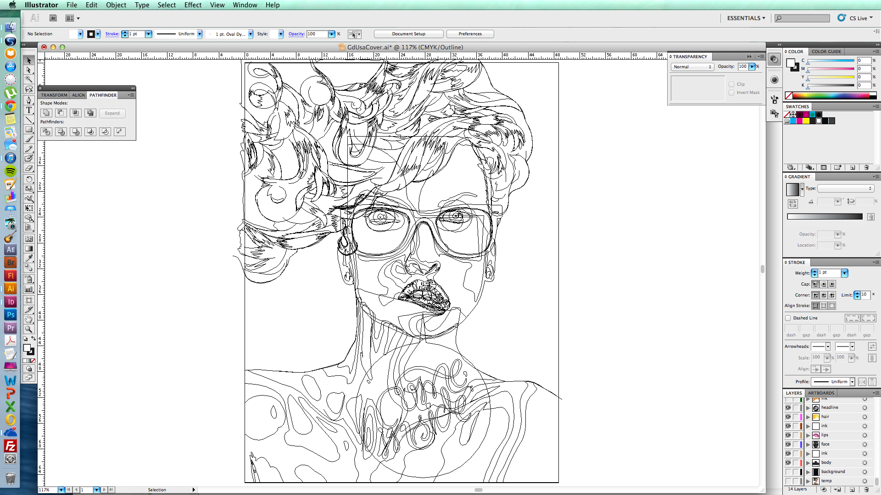Expand the headline layer

tap(808, 407)
